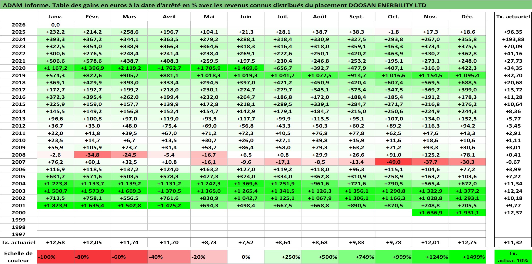Image resolution: width=532 pixels, height=264 pixels.
Task: Click the 'Tx. actuariel' column header
Action: click(513, 17)
